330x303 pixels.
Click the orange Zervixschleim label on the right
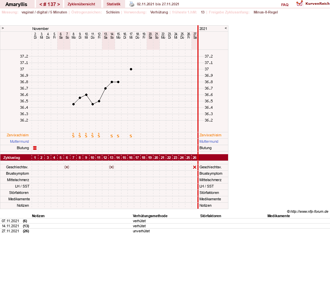210,135
